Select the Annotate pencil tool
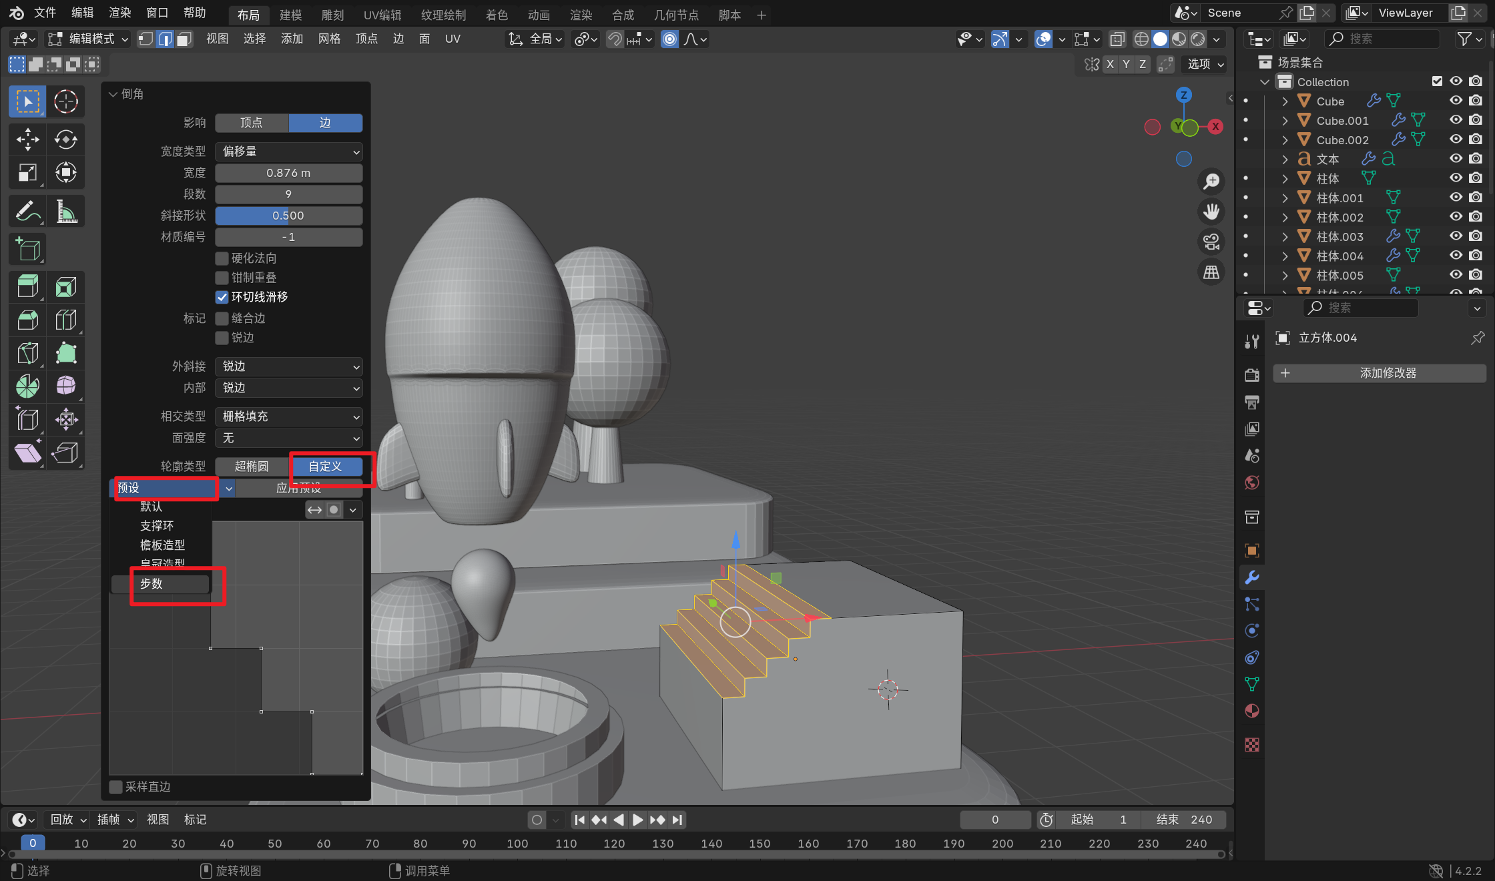1495x881 pixels. (x=27, y=212)
